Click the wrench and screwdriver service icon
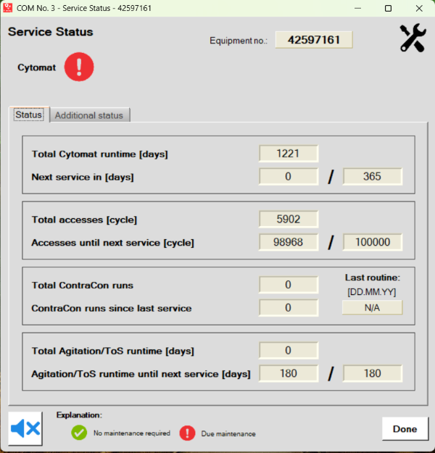435x453 pixels. (x=413, y=38)
